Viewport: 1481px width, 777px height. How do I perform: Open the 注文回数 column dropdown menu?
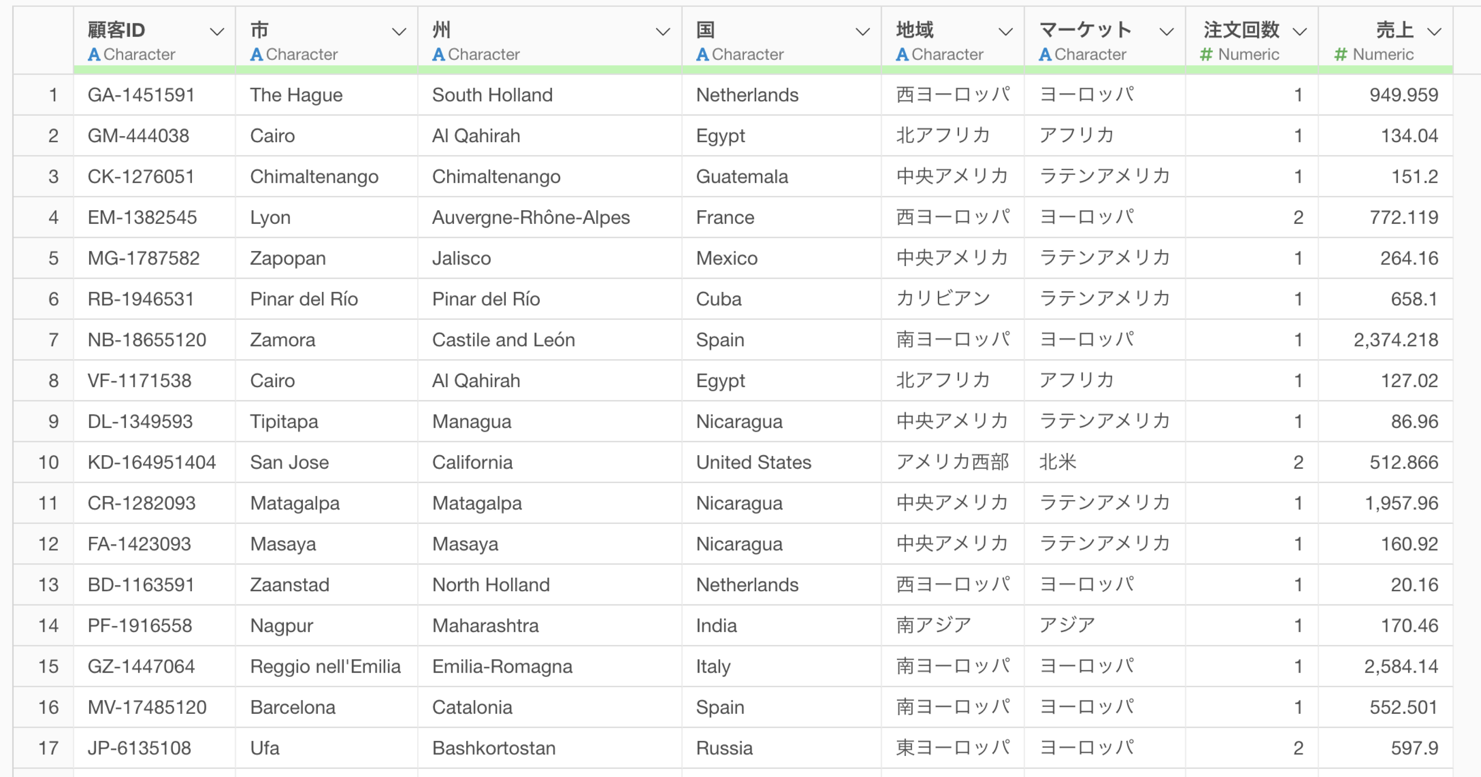[x=1300, y=32]
